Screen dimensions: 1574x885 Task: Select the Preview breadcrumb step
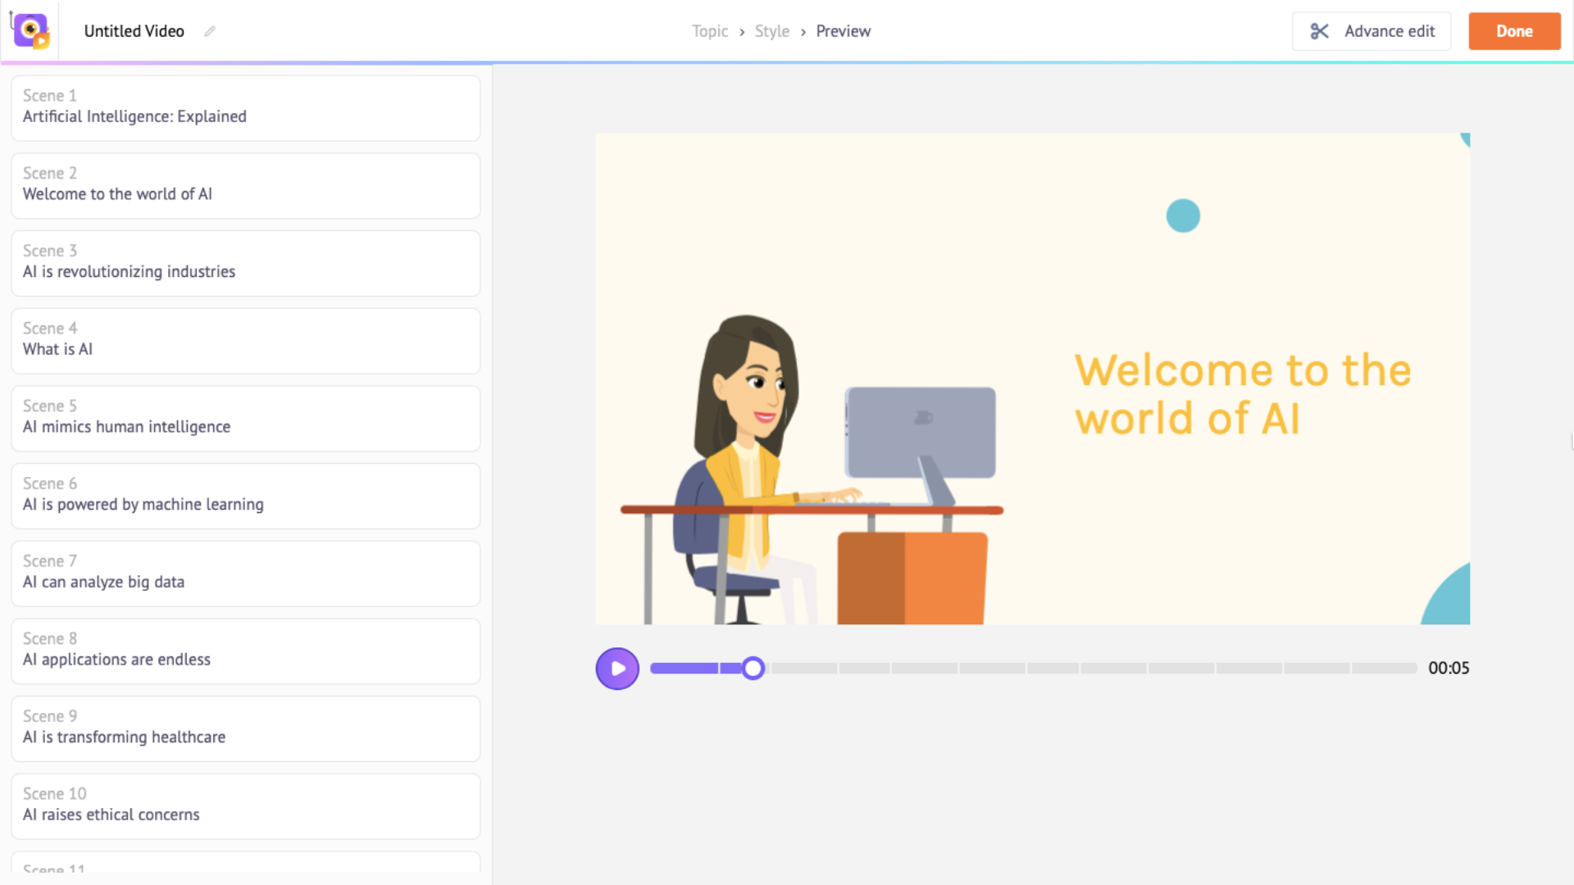pos(843,31)
